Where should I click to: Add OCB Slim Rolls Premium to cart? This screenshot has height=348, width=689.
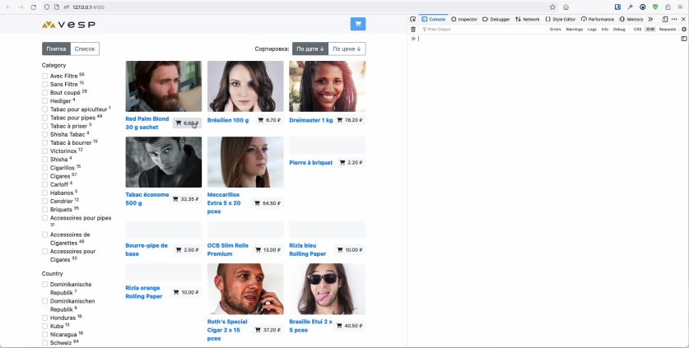click(268, 249)
